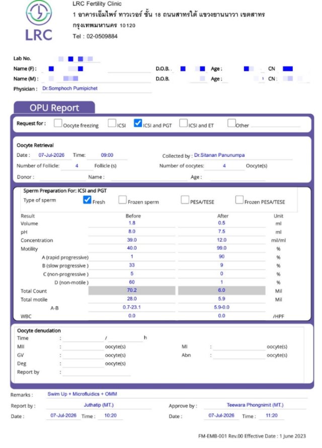Click the Physician field Dr.Somphoch Pumipichet
The width and height of the screenshot is (322, 448).
click(97, 88)
